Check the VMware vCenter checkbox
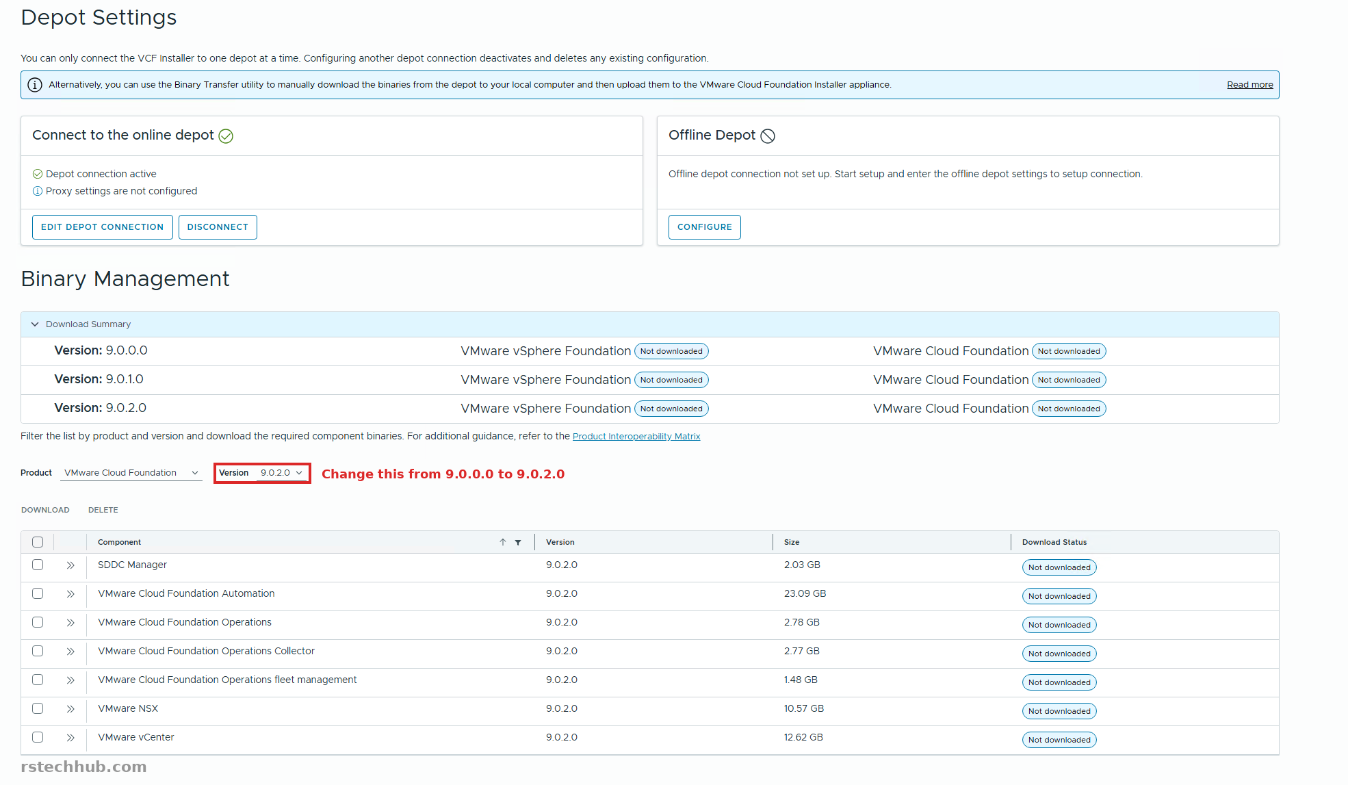Screen dimensions: 1348x785 (38, 737)
